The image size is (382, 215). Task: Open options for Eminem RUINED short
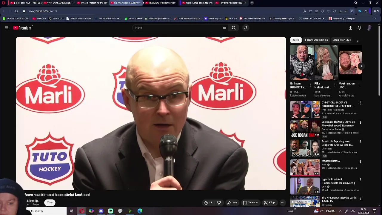click(x=310, y=85)
